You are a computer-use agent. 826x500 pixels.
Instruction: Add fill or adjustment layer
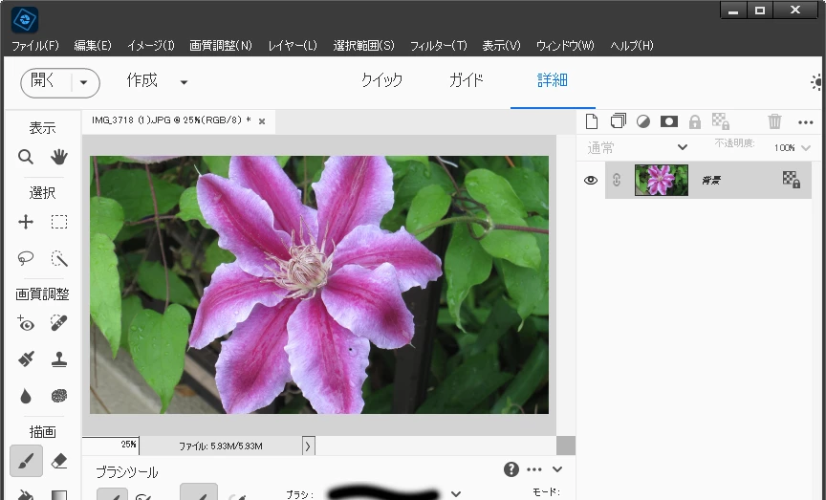point(643,121)
